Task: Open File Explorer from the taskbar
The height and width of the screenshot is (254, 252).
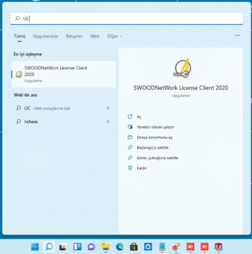Action: (x=106, y=247)
